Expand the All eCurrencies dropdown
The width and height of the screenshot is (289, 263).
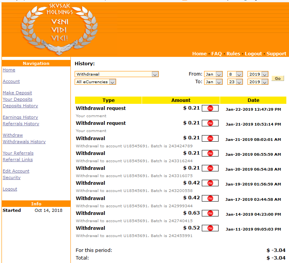click(x=95, y=82)
